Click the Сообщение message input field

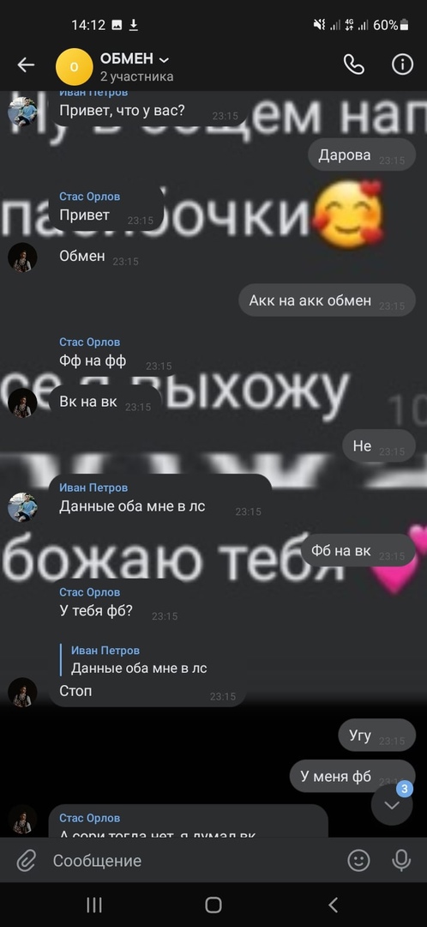click(x=195, y=861)
